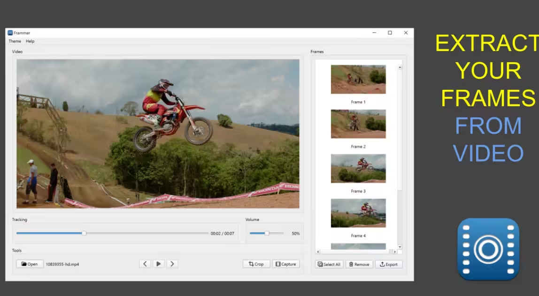Step forward to the next frame

(172, 264)
